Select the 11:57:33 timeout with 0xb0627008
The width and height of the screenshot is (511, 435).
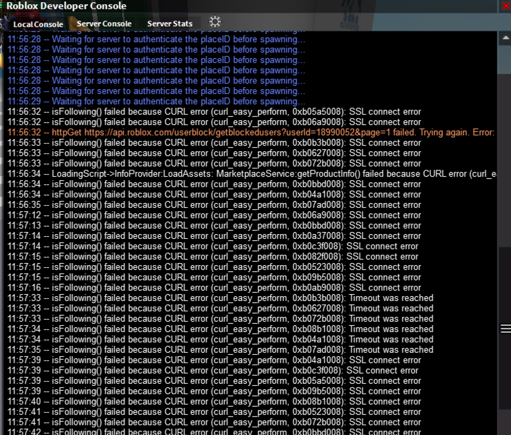(221, 309)
